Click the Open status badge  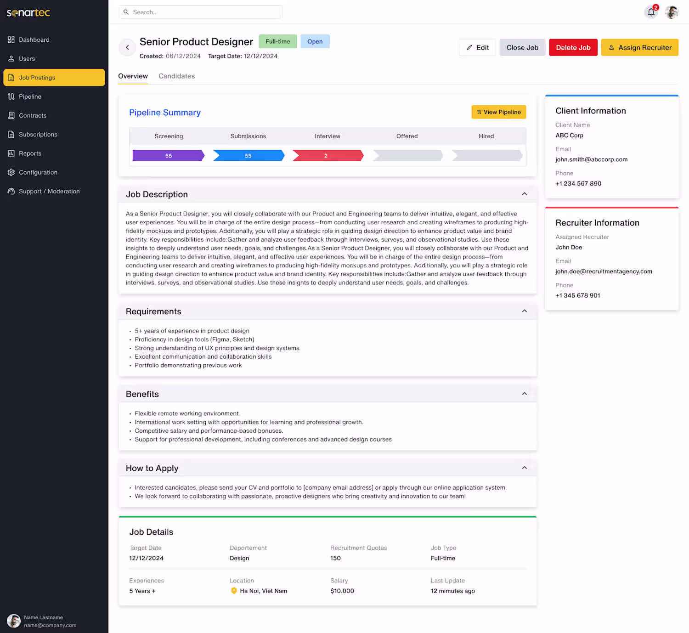pyautogui.click(x=315, y=41)
